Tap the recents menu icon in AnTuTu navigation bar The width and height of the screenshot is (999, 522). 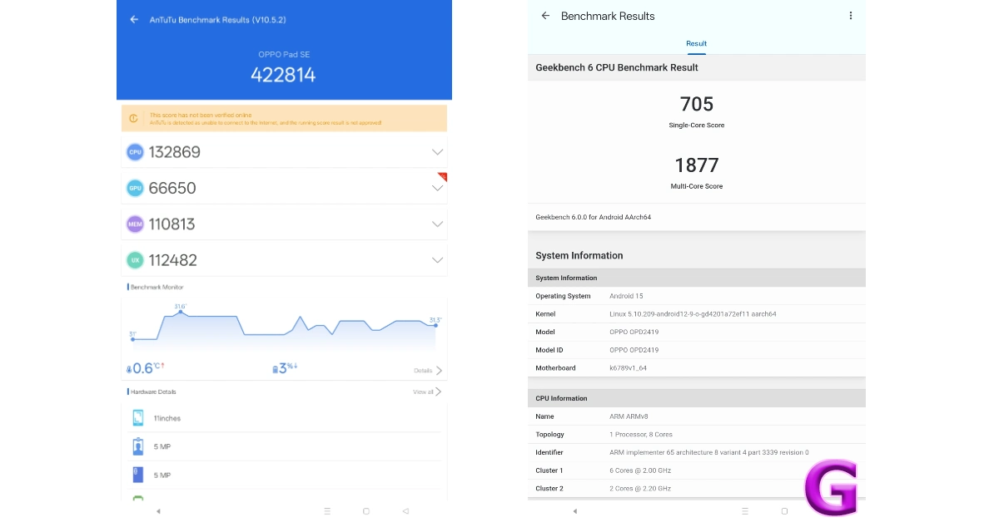tap(327, 511)
